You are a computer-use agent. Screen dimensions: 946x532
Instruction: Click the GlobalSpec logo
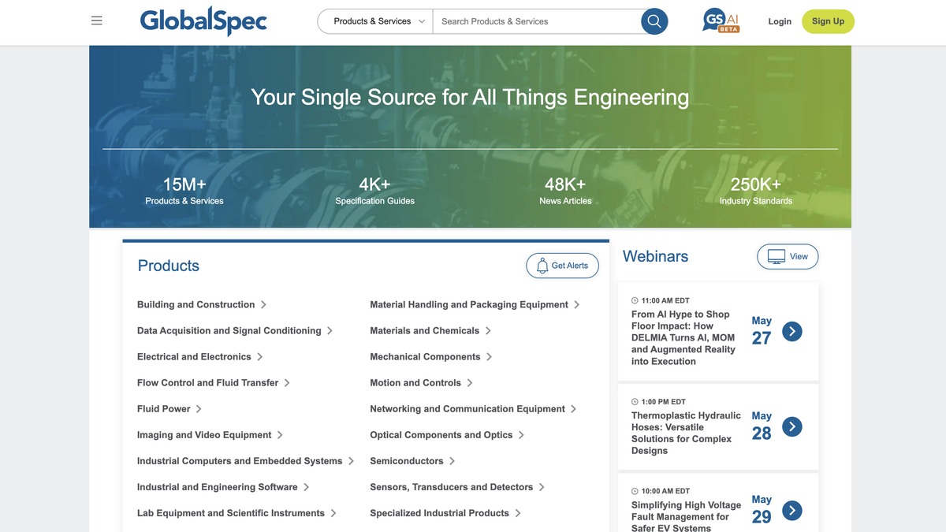point(203,21)
